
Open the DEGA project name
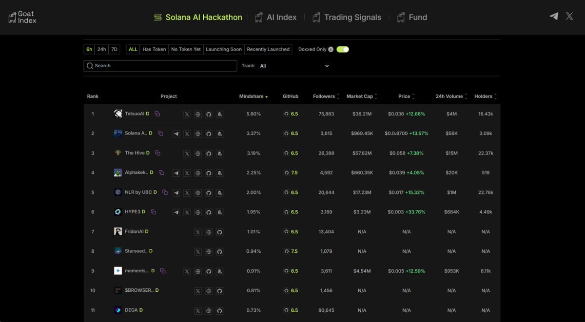(131, 310)
